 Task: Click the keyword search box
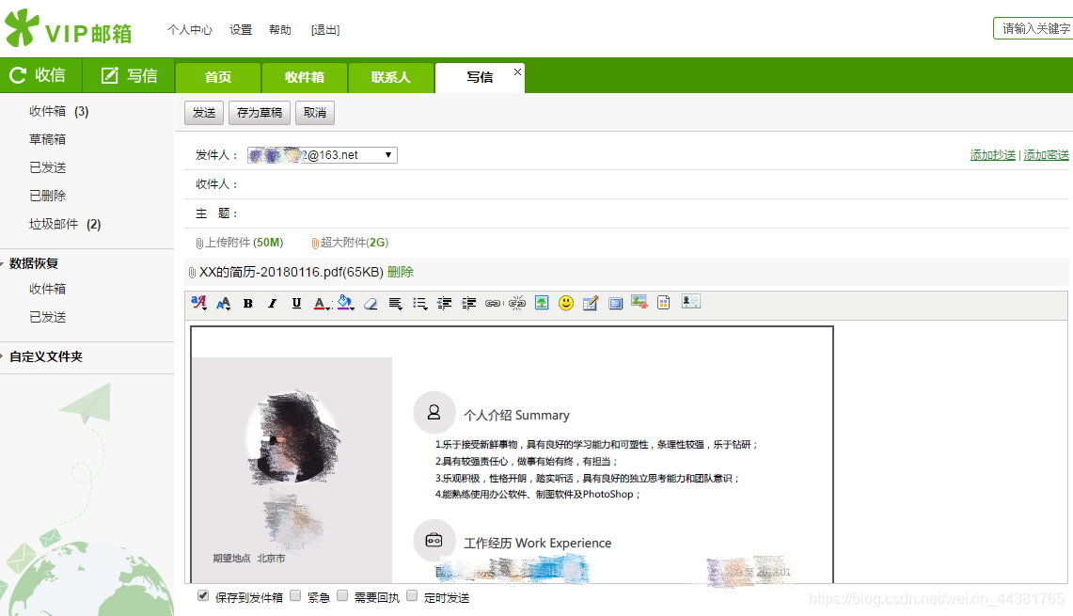1034,28
